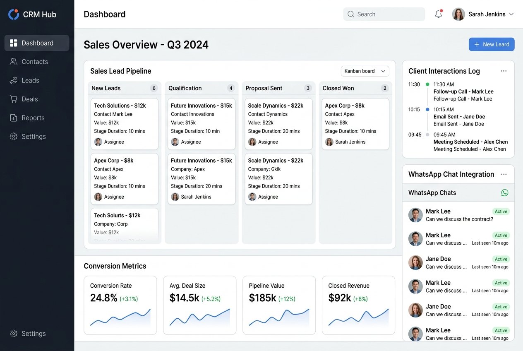This screenshot has height=351, width=523.
Task: Click Sarah Jenkins profile avatar in header
Action: click(458, 14)
